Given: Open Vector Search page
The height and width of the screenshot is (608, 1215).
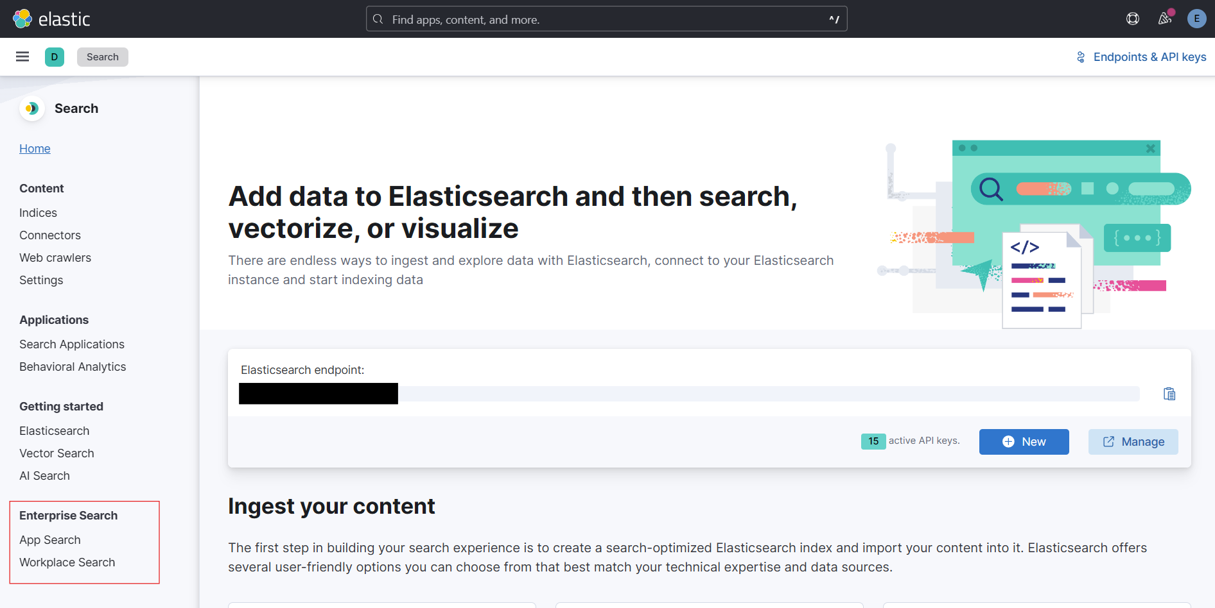Looking at the screenshot, I should pyautogui.click(x=57, y=453).
